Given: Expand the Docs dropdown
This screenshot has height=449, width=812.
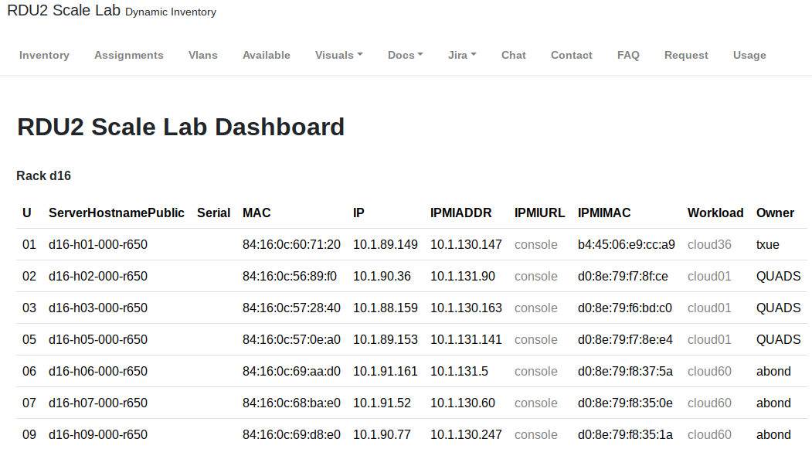Looking at the screenshot, I should tap(405, 55).
